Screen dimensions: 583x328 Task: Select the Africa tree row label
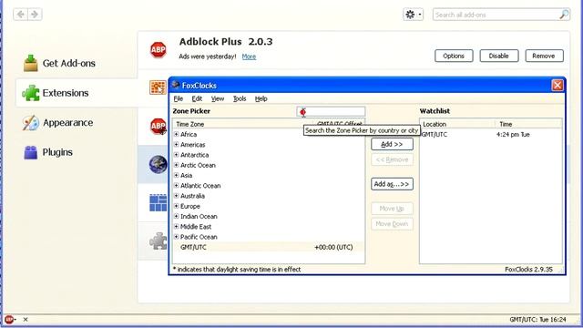click(189, 134)
